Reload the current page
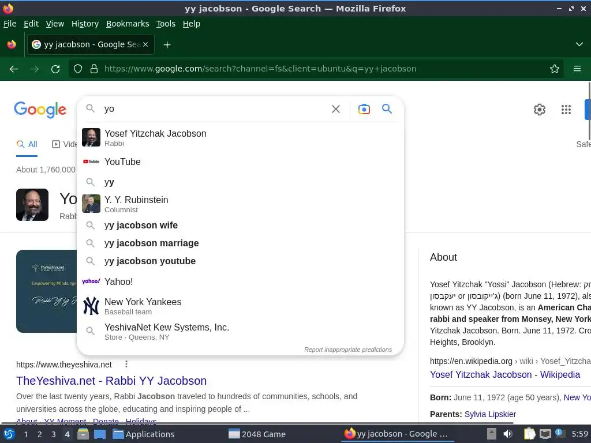Image resolution: width=591 pixels, height=443 pixels. click(55, 69)
